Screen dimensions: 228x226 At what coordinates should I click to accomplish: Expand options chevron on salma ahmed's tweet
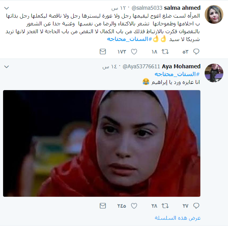(x=7, y=8)
